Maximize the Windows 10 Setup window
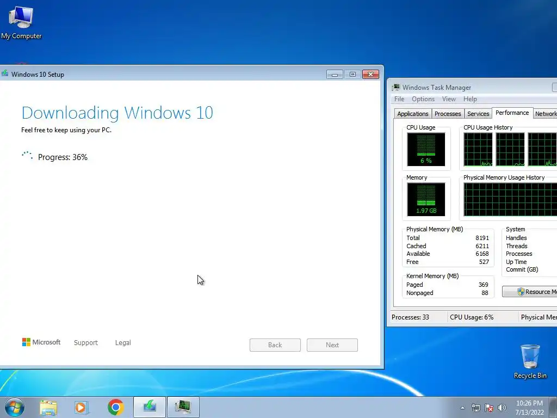The width and height of the screenshot is (557, 418). point(352,74)
